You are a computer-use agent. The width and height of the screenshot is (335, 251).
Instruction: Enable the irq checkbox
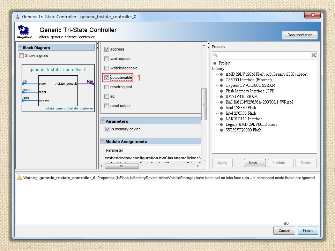tap(107, 96)
